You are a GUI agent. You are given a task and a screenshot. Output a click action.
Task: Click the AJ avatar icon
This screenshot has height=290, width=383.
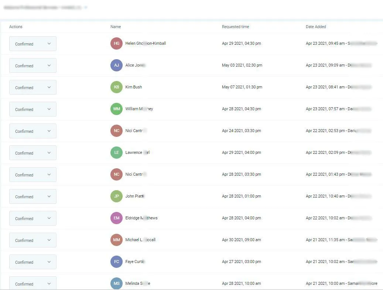click(x=116, y=65)
